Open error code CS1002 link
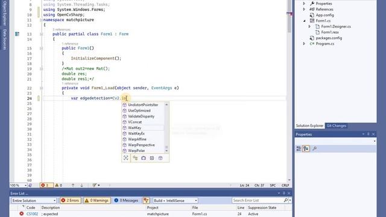 (x=32, y=214)
